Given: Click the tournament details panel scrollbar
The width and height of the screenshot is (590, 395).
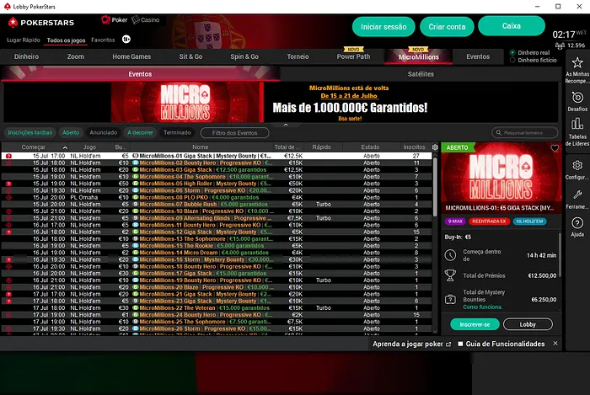Looking at the screenshot, I should pyautogui.click(x=560, y=255).
